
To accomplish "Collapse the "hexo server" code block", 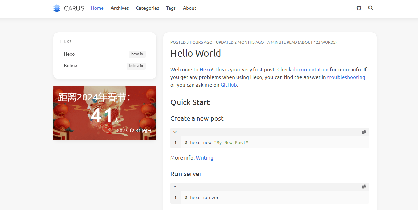I will [175, 187].
